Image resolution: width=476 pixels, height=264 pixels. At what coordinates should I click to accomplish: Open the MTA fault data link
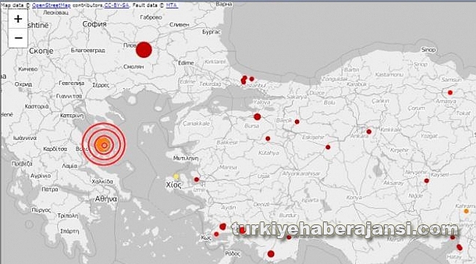coord(171,5)
